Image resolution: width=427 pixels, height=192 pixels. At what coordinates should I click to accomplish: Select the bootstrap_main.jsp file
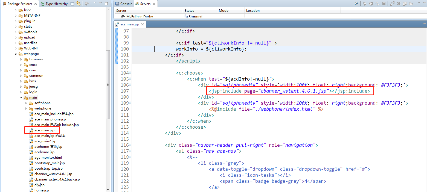tap(50, 163)
